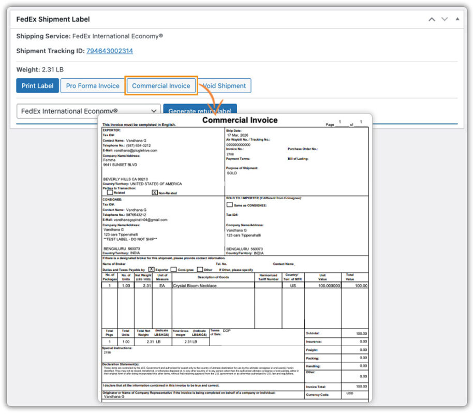Click the US country of MFR cell
This screenshot has height=414, width=474.
pos(293,286)
